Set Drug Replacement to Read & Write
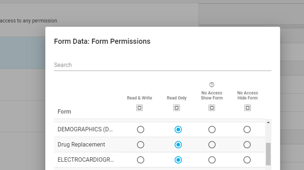Viewport: 304px width, 170px height. pyautogui.click(x=141, y=145)
